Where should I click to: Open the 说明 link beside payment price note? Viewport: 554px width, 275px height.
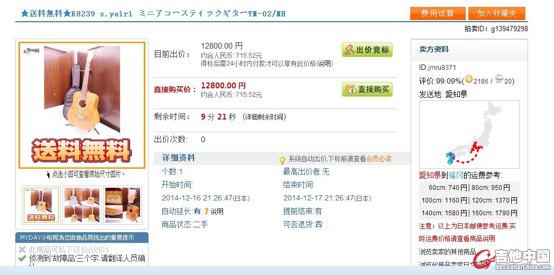click(325, 64)
